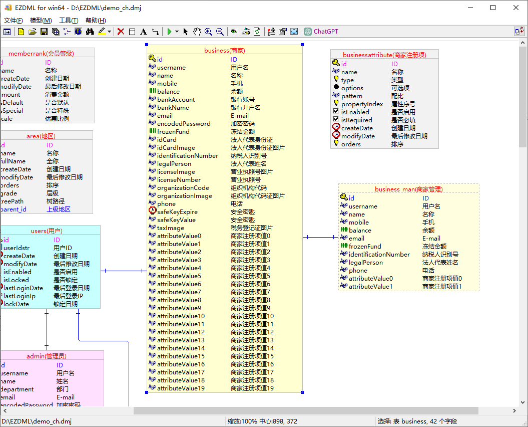This screenshot has height=427, width=528.
Task: Click the options field in businessattribute table
Action: click(352, 88)
